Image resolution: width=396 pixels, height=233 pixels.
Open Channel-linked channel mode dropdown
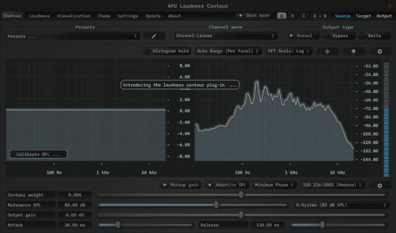[225, 36]
